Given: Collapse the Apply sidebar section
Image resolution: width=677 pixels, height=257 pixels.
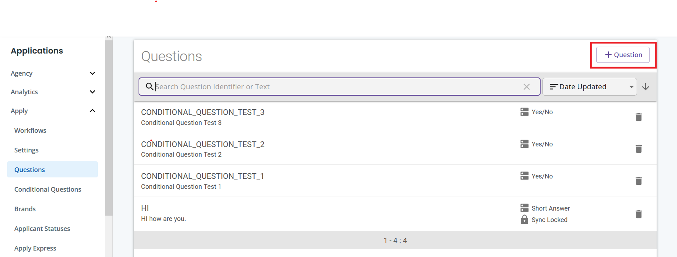Looking at the screenshot, I should pos(92,111).
